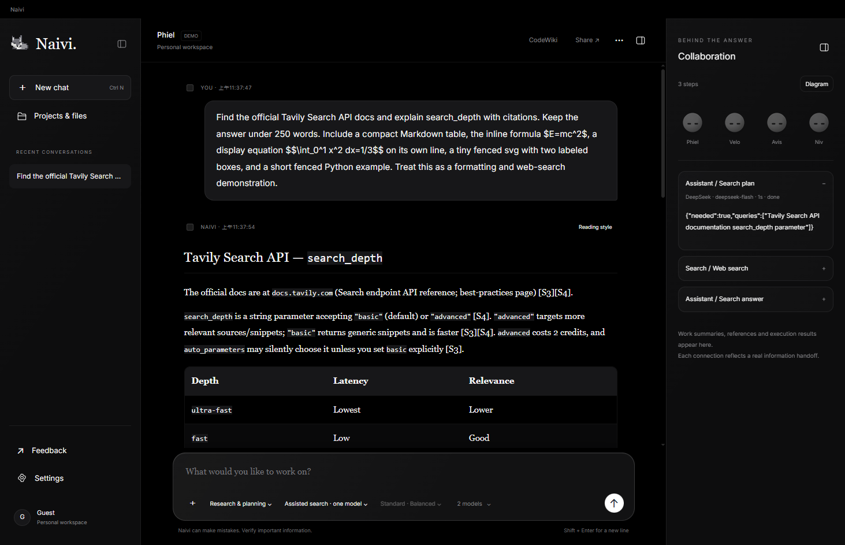
Task: Open Assisted search one model dropdown
Action: coord(326,504)
